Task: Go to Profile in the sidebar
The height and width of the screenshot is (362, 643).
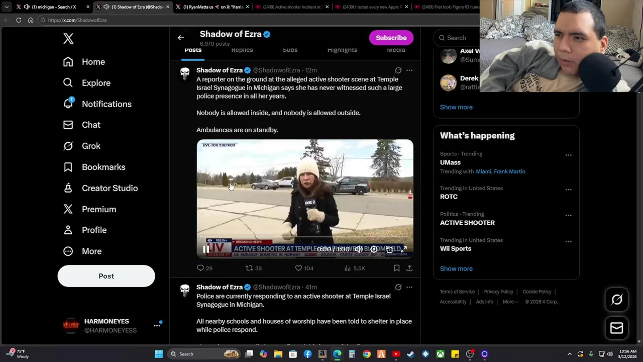Action: click(84, 230)
